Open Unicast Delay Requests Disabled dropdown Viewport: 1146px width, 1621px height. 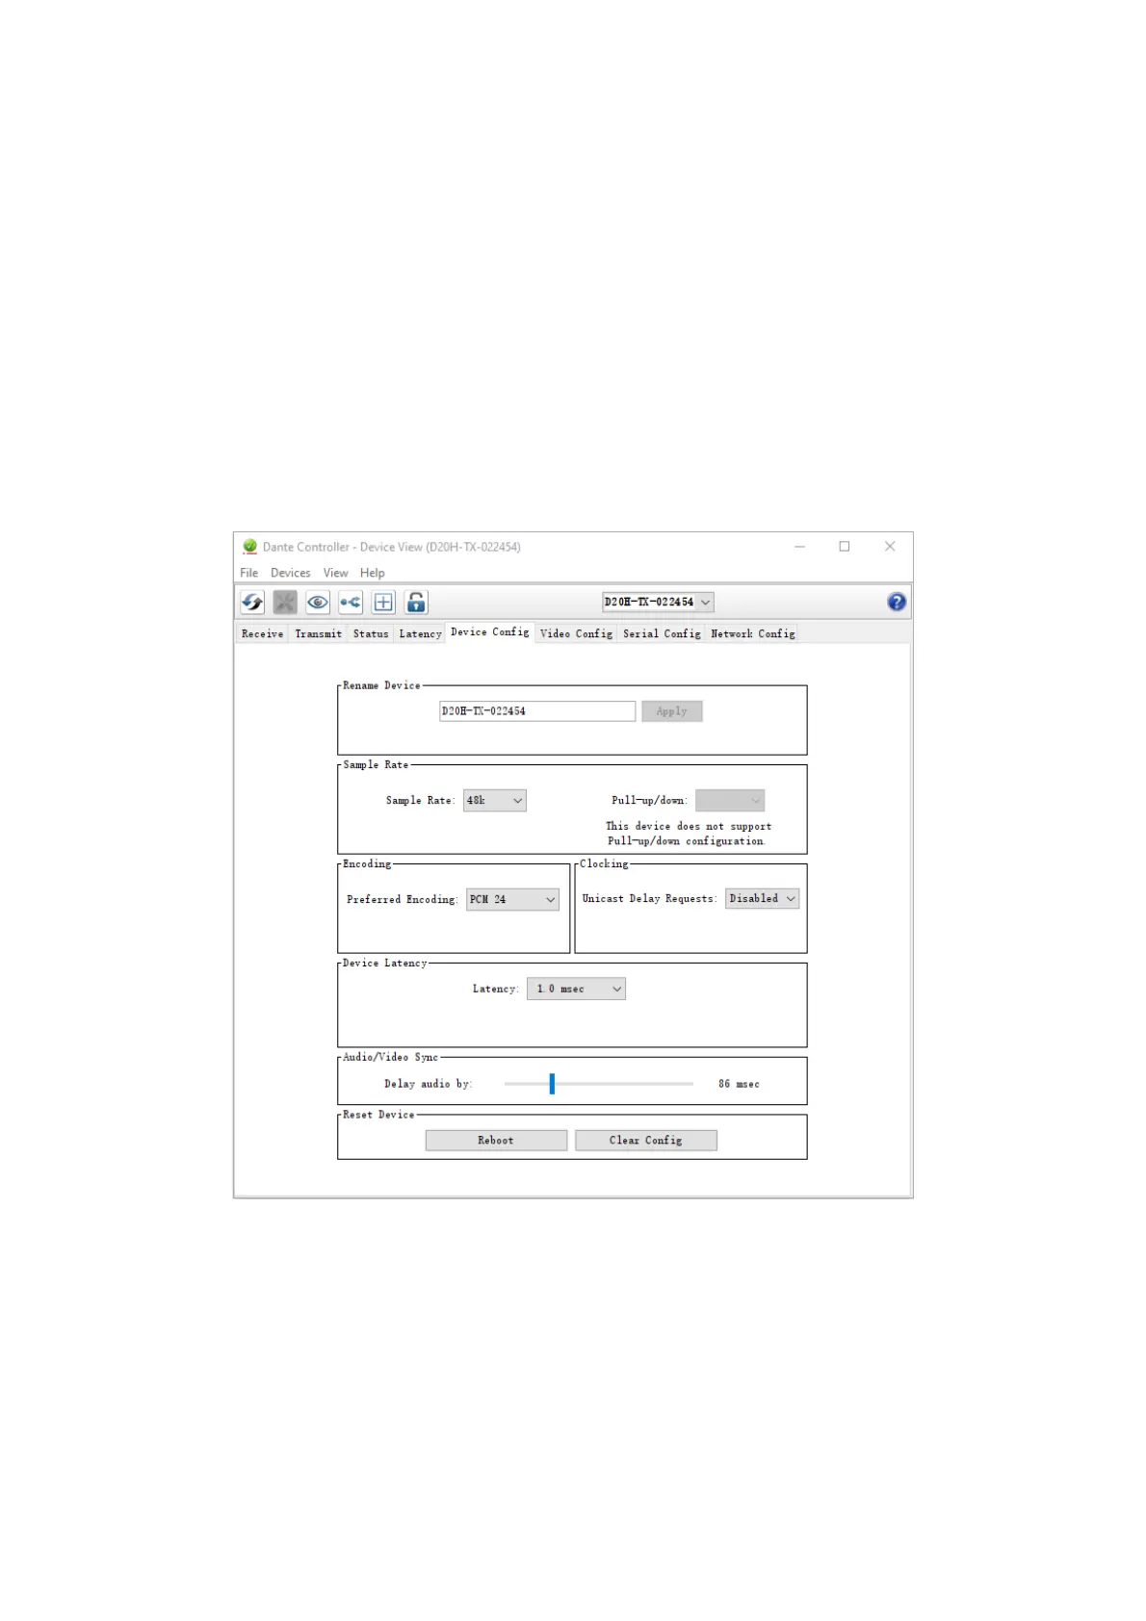(x=762, y=899)
